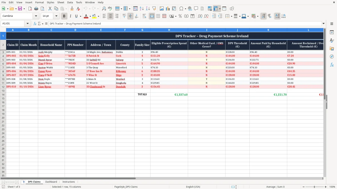Toggle Italic formatting

(x=70, y=16)
